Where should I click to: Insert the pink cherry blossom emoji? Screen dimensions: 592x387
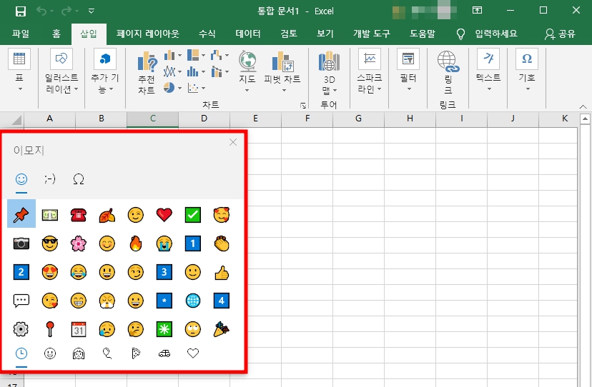click(79, 243)
